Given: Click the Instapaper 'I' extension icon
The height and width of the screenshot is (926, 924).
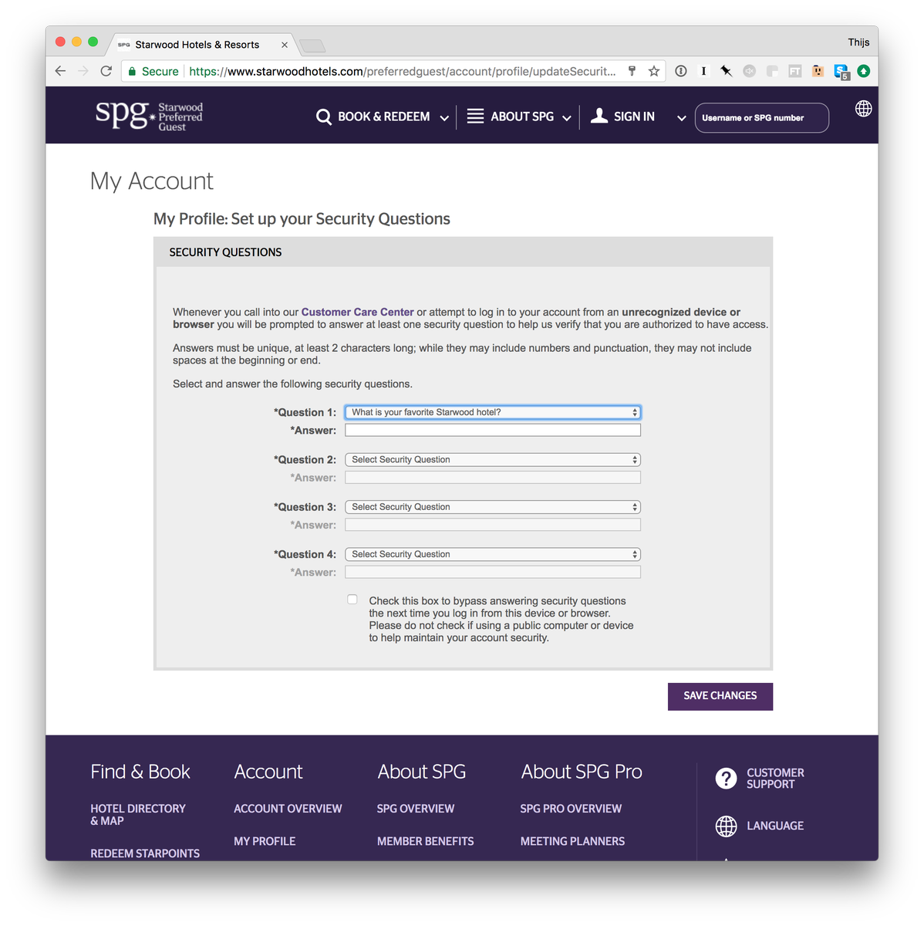Looking at the screenshot, I should (703, 71).
